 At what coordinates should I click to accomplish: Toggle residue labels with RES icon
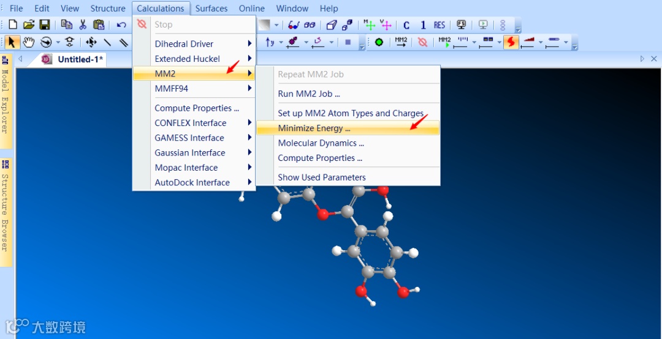[x=439, y=25]
